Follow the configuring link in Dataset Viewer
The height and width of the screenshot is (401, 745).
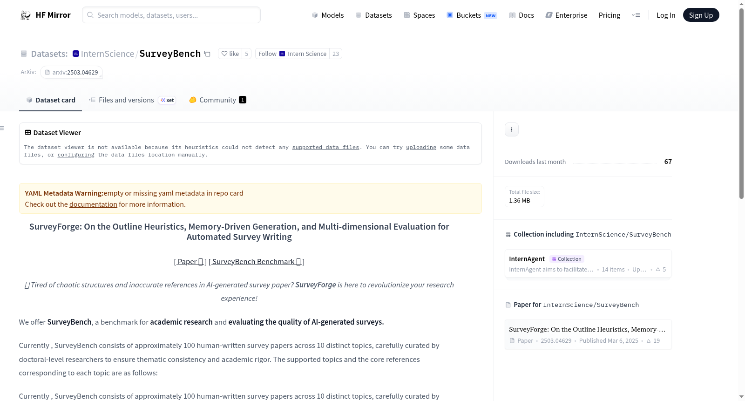76,155
